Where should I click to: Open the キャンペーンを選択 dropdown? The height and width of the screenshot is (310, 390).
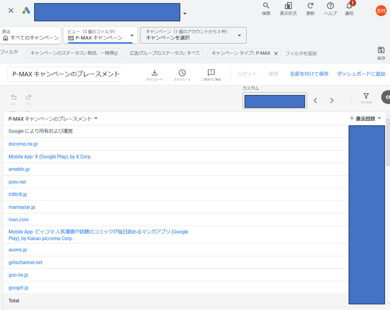193,35
